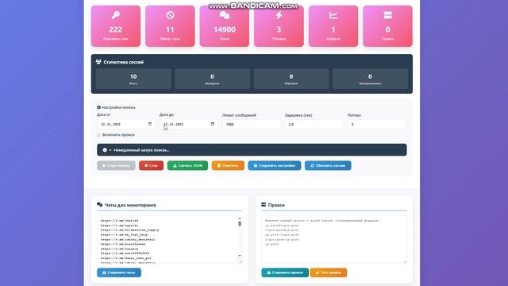Click the line chart icon above 1
The width and height of the screenshot is (508, 286).
pos(333,15)
